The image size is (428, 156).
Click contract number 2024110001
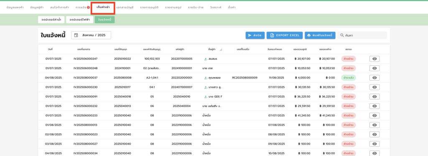tap(122, 68)
